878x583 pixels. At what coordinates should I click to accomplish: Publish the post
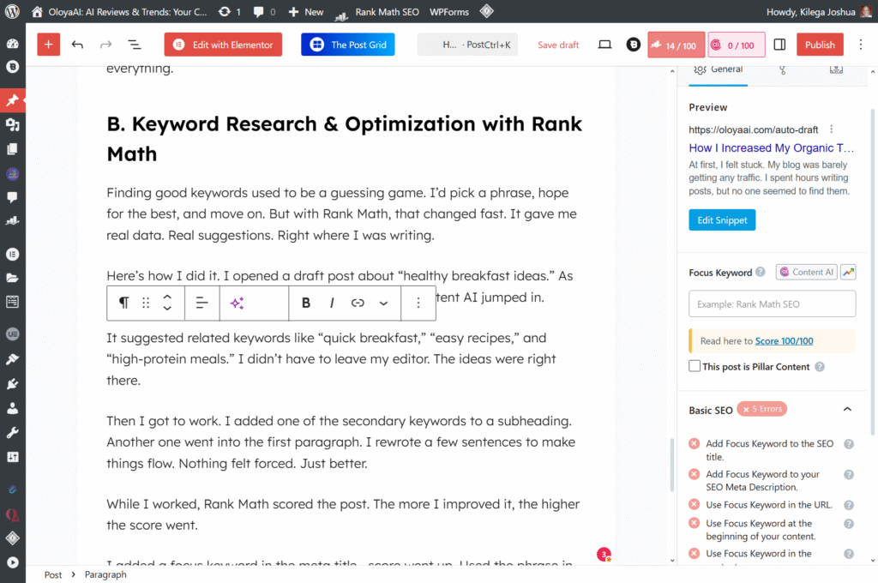point(820,45)
